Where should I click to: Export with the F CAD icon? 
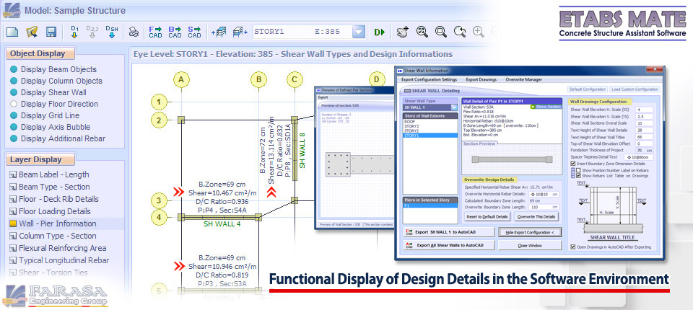click(156, 32)
